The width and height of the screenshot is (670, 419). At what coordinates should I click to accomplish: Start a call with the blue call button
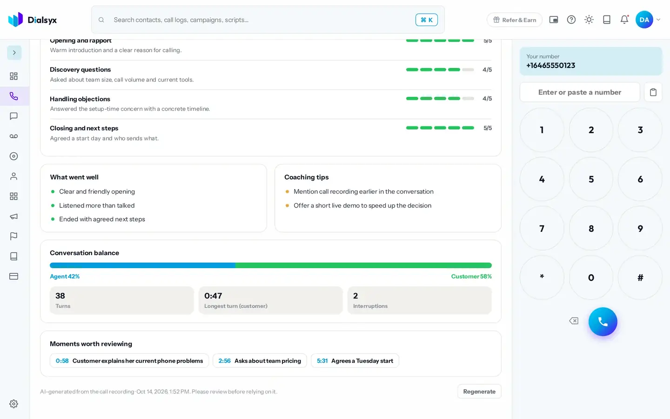(603, 322)
